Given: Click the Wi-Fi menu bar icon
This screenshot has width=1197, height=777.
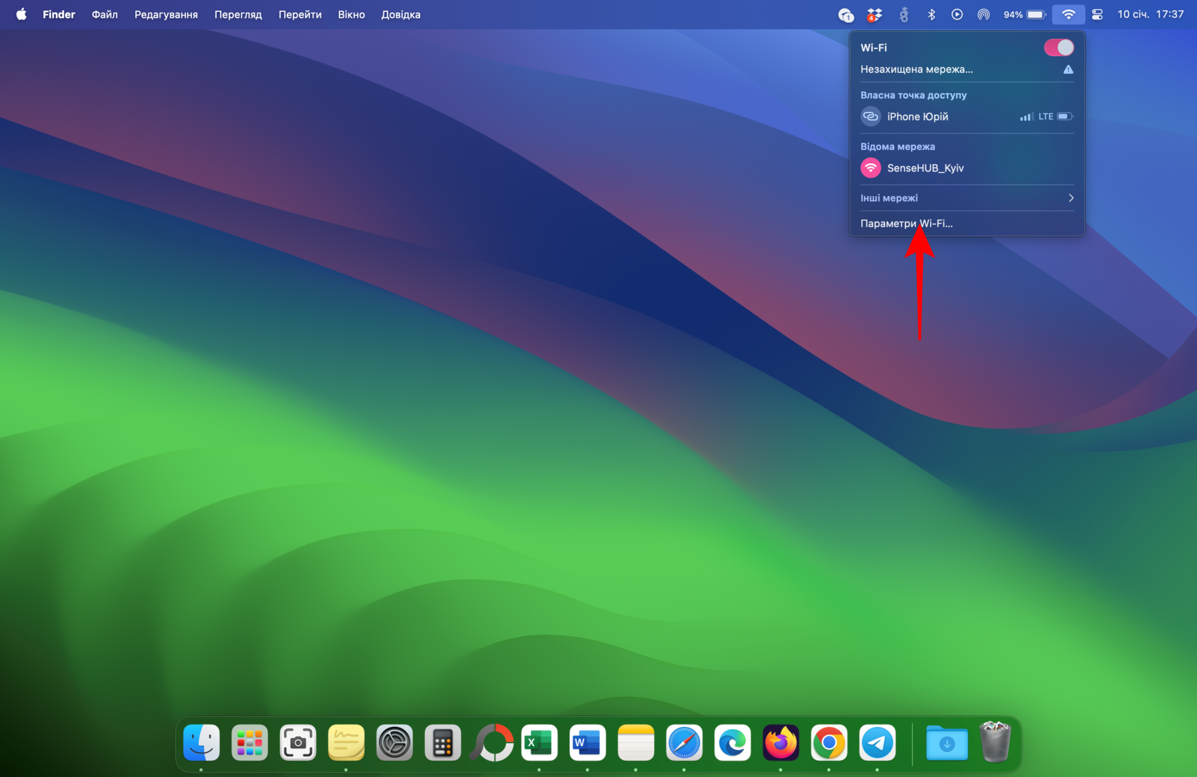Looking at the screenshot, I should tap(1068, 14).
